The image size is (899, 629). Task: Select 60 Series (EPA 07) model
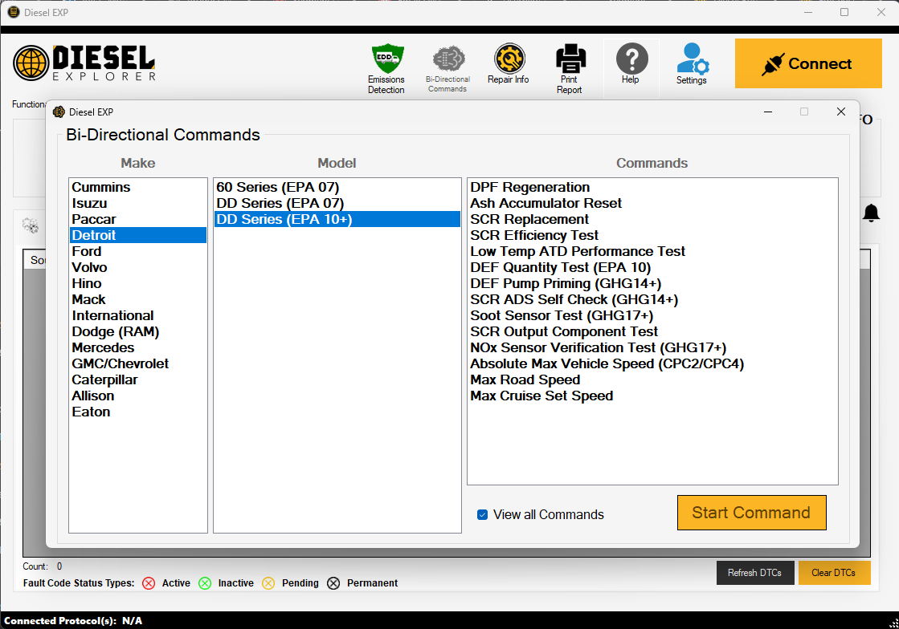coord(337,187)
